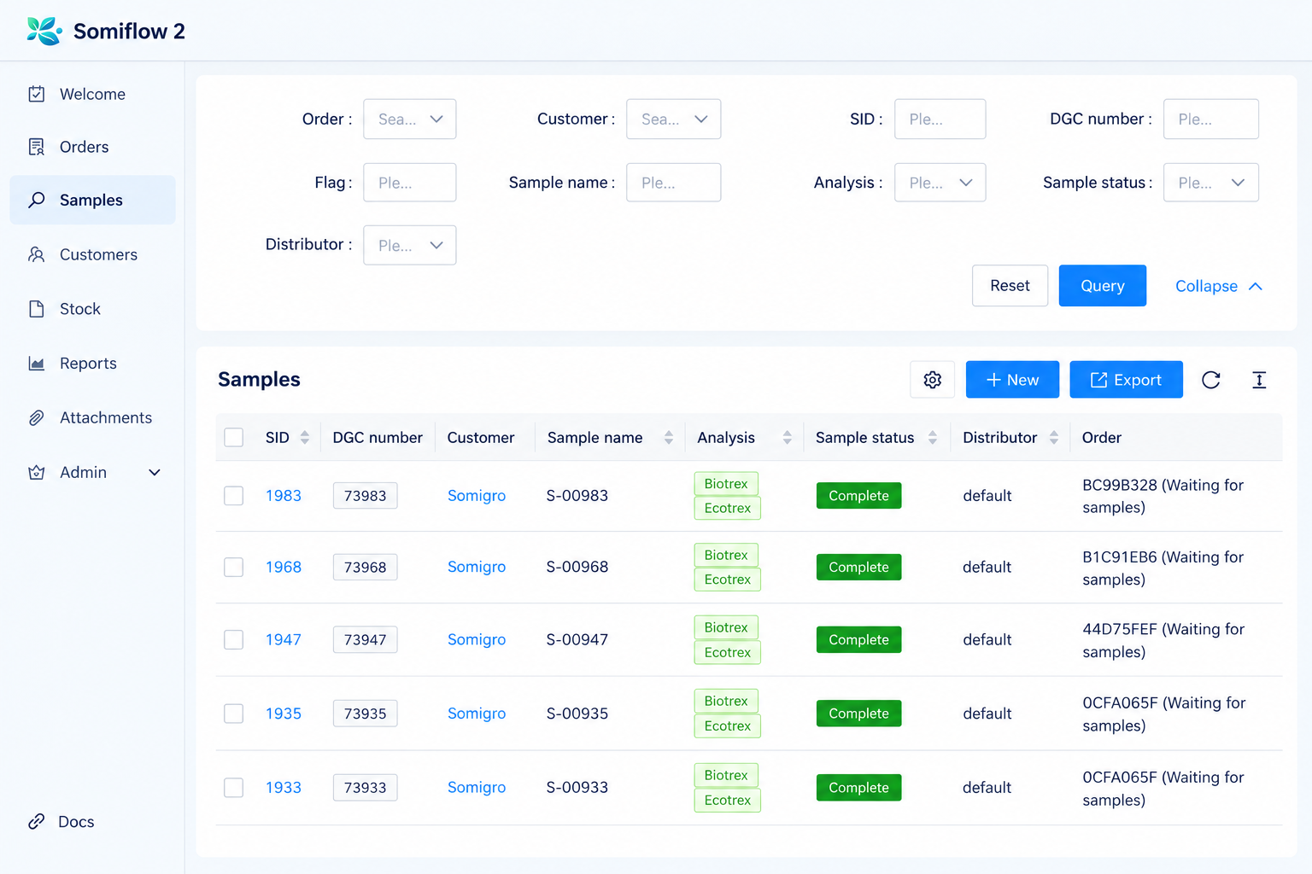The height and width of the screenshot is (874, 1312).
Task: Check the row for SID 1983
Action: 233,496
